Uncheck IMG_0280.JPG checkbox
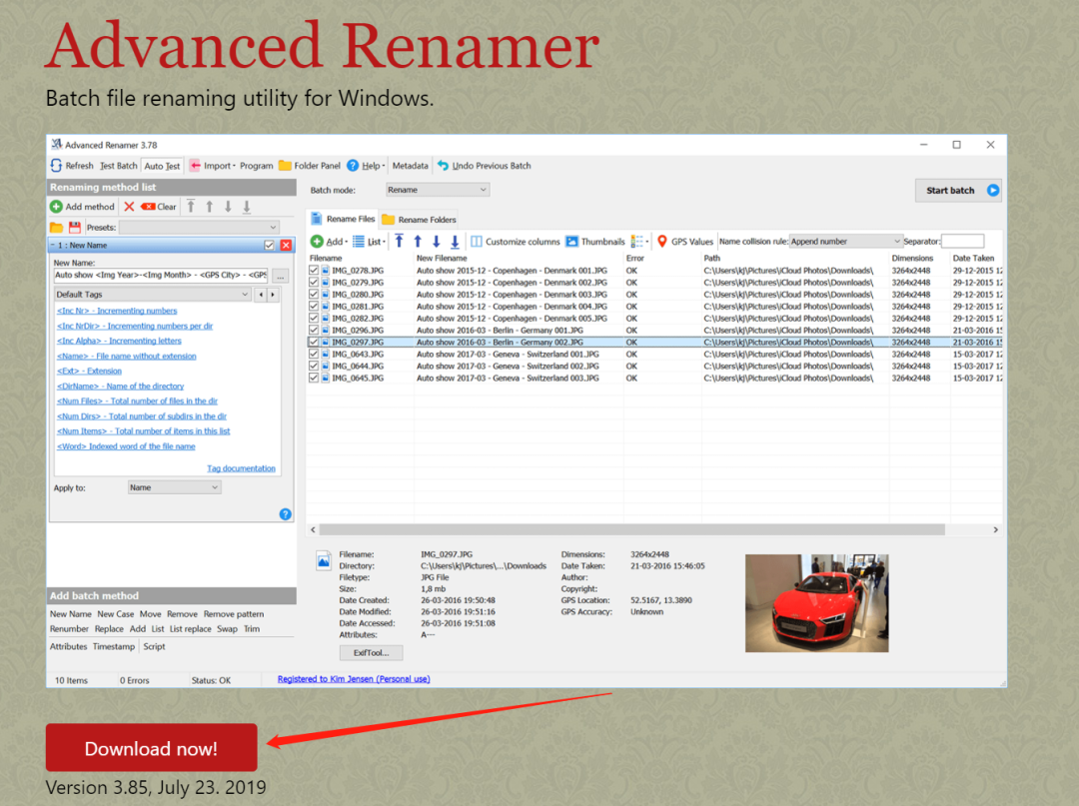The height and width of the screenshot is (806, 1079). coord(314,295)
